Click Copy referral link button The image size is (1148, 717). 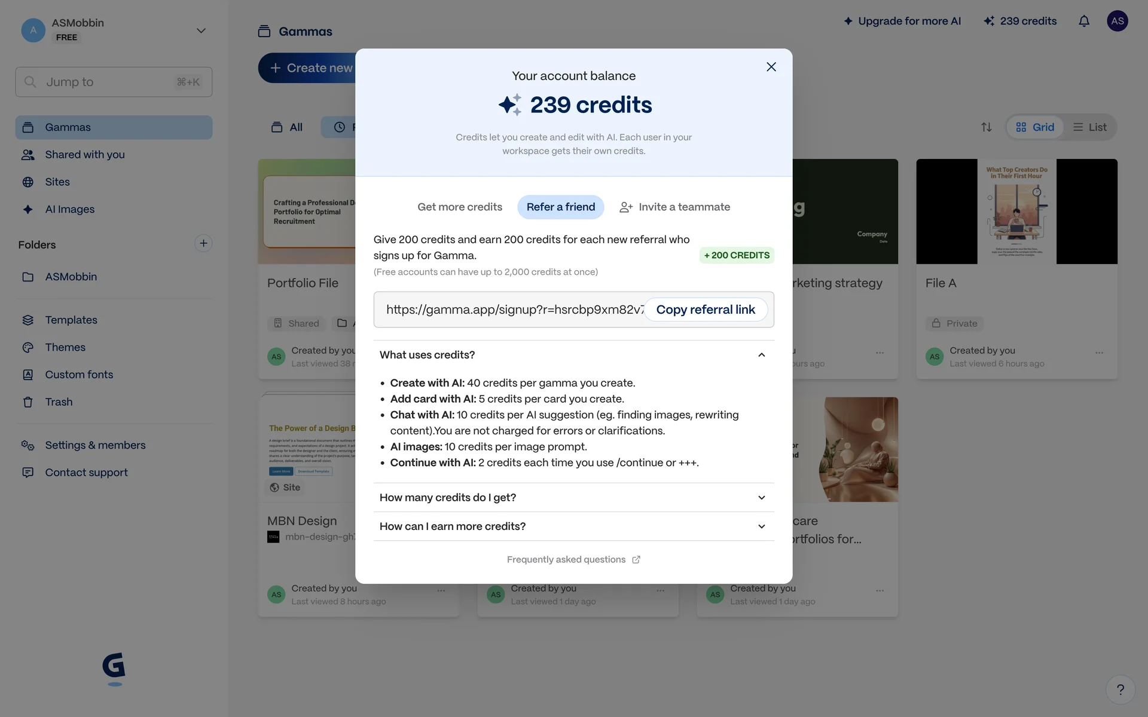click(705, 310)
